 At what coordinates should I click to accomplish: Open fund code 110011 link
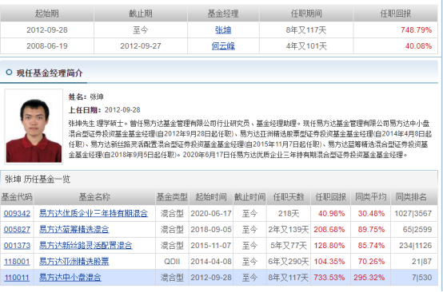[17, 278]
